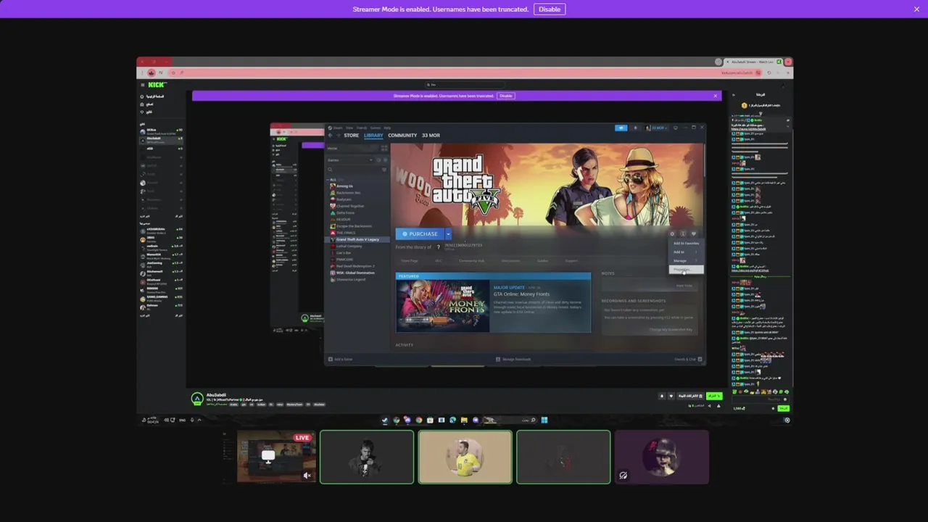Open Steam COMMUNITY tab
The width and height of the screenshot is (928, 522).
[402, 135]
